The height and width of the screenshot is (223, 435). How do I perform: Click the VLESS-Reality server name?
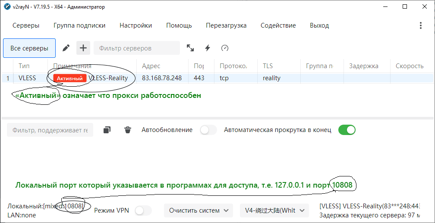[108, 78]
